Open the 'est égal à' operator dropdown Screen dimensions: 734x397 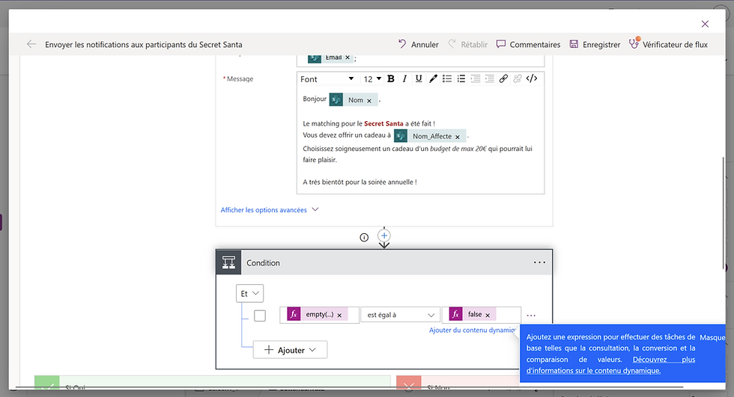pos(400,315)
